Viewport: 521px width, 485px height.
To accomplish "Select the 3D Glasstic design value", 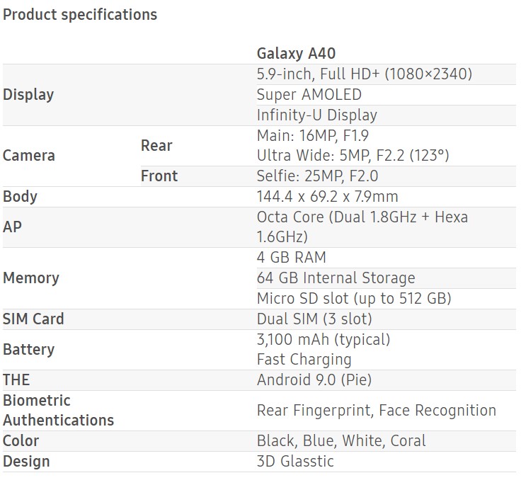I will coord(295,462).
